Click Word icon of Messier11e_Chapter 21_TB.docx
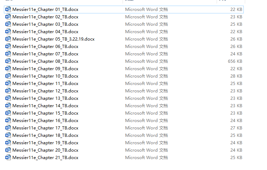This screenshot has height=170, width=267. click(8, 158)
